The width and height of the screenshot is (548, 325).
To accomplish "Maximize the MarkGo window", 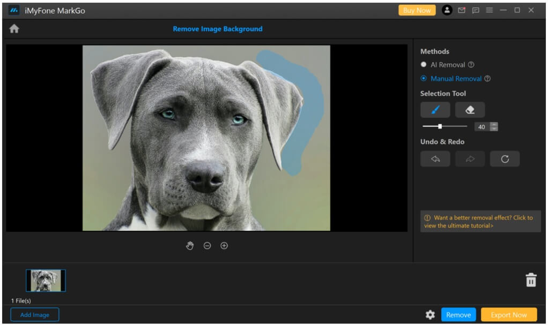I will click(517, 10).
